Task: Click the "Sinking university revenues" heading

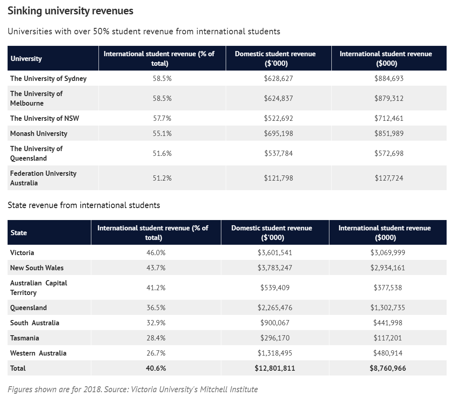Action: (71, 11)
